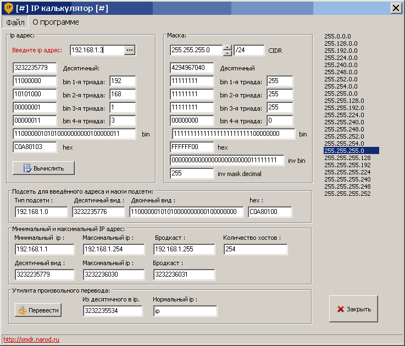This screenshot has height=346, width=405.
Task: Click the subnet decimal field 3232235776
Action: 98,212
